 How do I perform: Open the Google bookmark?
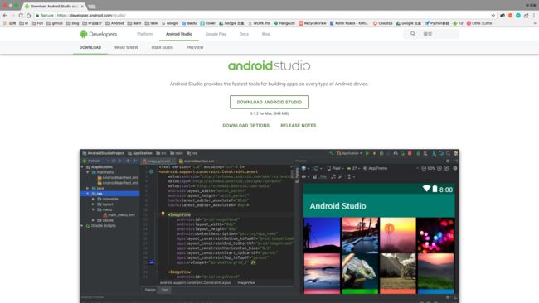170,23
